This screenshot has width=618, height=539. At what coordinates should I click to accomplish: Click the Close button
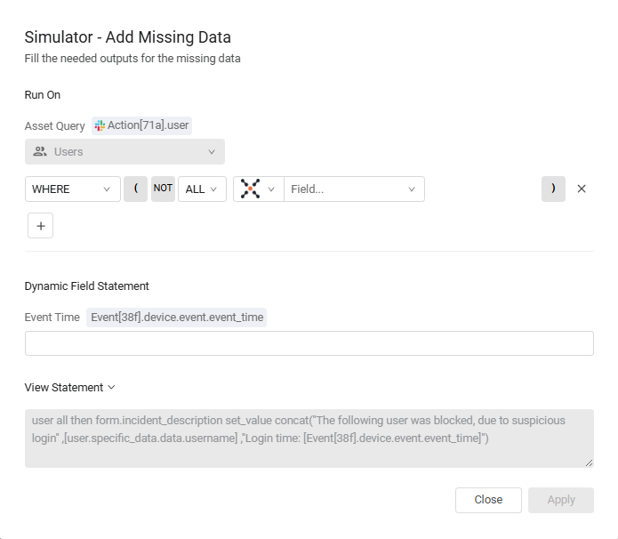click(x=488, y=500)
